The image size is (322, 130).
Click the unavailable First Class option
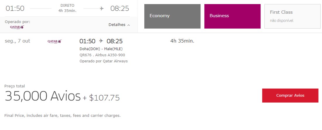(x=292, y=16)
